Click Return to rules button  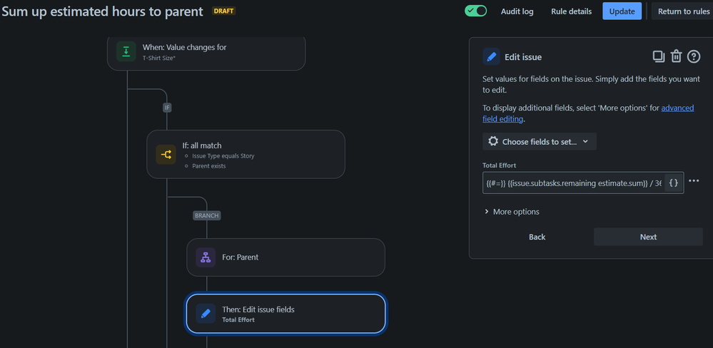(x=683, y=11)
